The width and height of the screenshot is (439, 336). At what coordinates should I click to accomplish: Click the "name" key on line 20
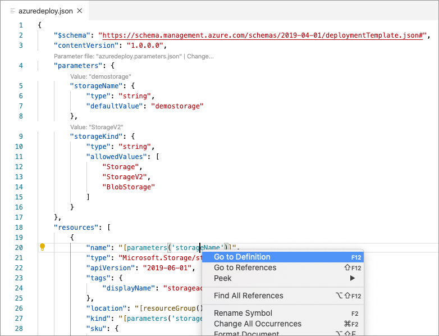point(98,248)
